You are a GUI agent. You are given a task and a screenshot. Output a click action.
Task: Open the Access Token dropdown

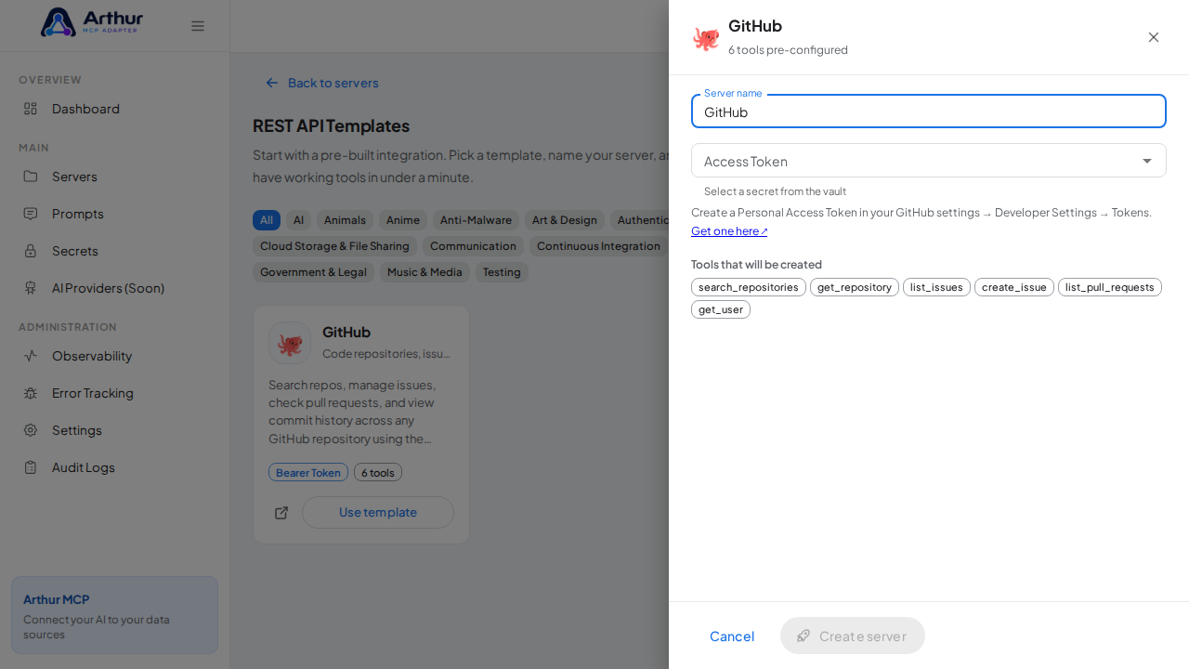pos(929,161)
